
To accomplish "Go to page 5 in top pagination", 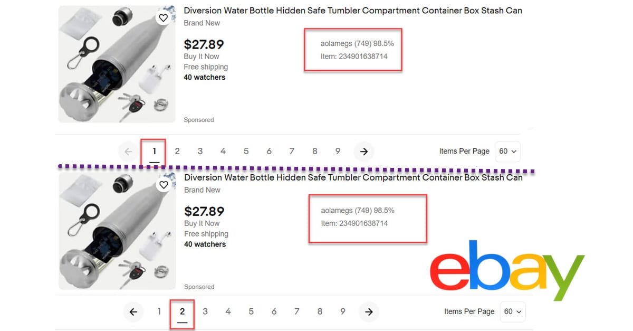I will [246, 152].
